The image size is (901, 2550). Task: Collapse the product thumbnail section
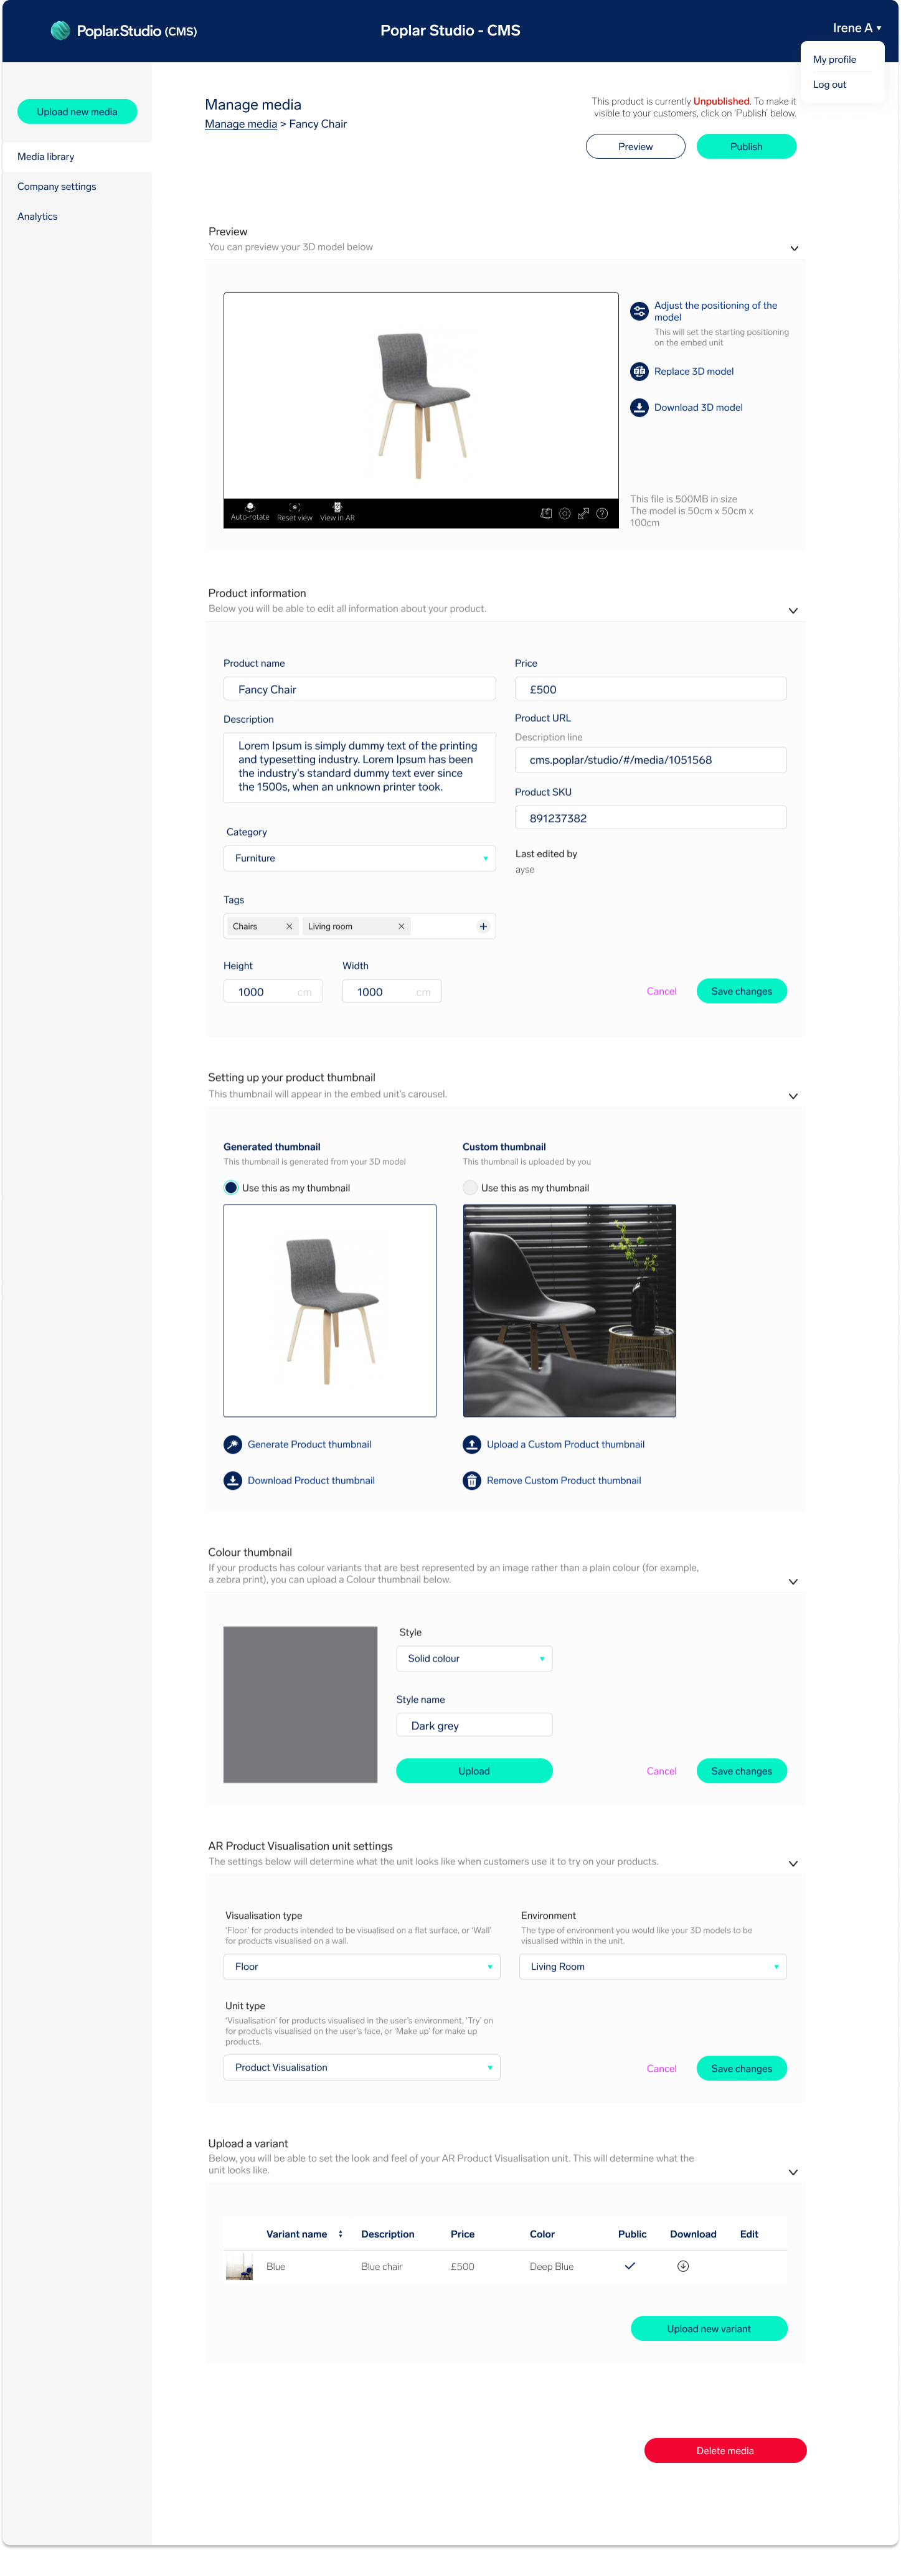click(x=793, y=1096)
